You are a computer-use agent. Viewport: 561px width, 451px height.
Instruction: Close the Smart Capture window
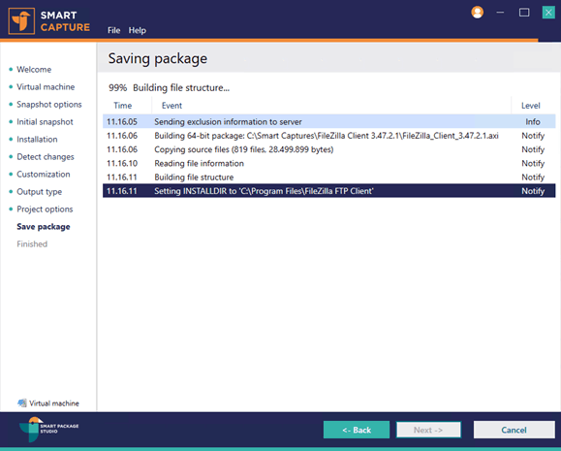[548, 13]
